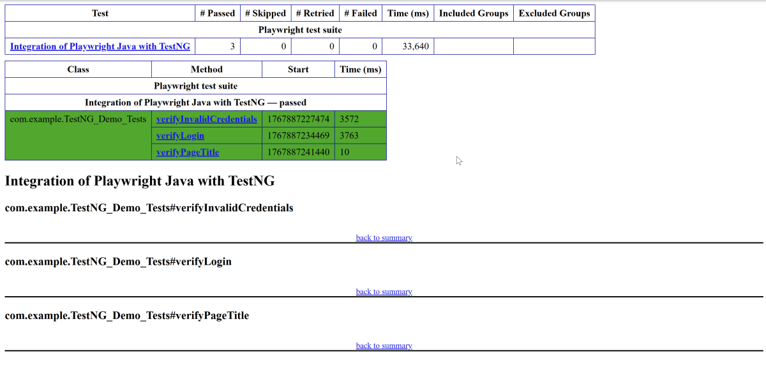Open the verifyLogin method link
Viewport: 766px width, 365px height.
click(180, 136)
